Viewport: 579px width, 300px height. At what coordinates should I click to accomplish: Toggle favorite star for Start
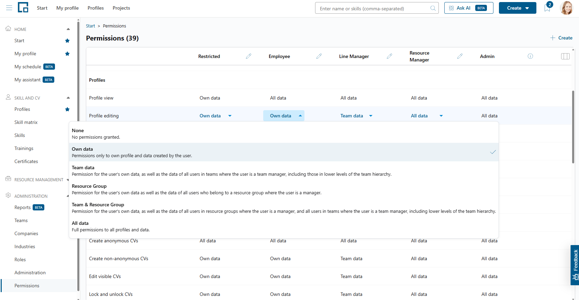pyautogui.click(x=67, y=41)
